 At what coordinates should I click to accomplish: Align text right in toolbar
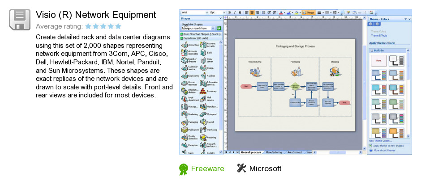pos(257,13)
